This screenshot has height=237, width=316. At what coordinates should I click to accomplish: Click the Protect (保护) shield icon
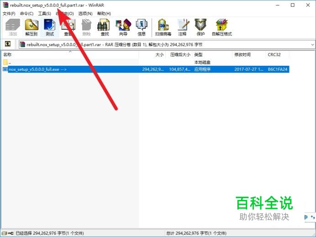click(x=200, y=27)
